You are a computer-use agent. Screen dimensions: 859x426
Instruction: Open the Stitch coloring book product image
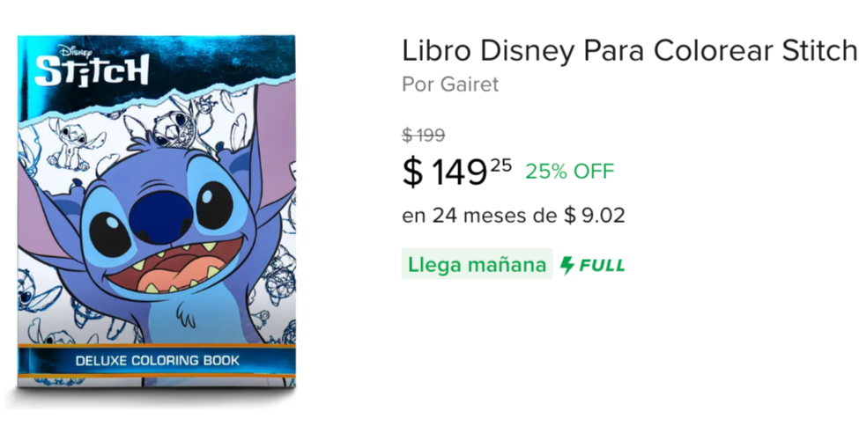click(156, 211)
